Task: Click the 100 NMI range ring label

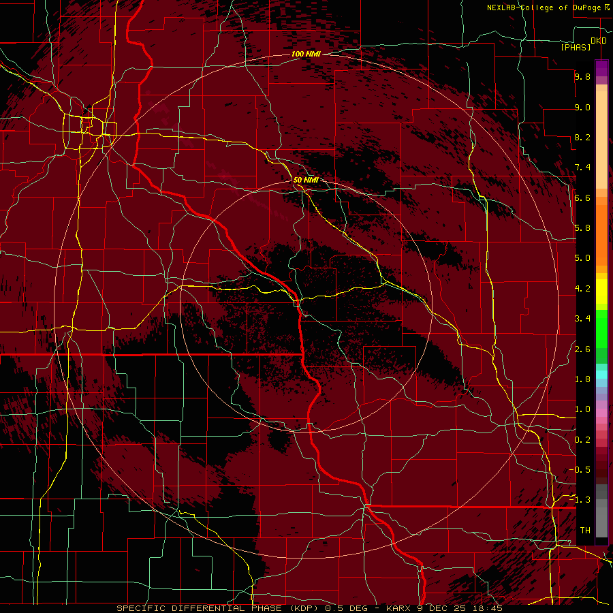Action: pos(306,54)
